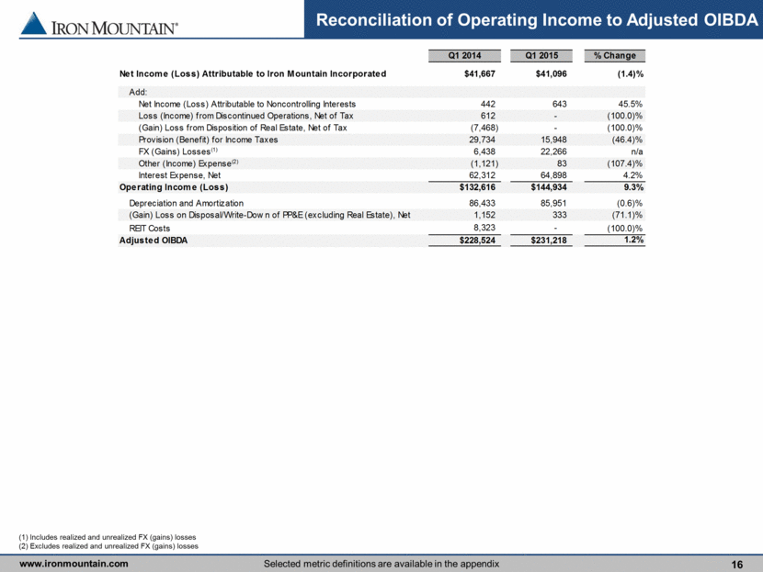Viewport: 763px width, 572px height.
Task: Click the $231,218 Adjusted OIBDA value
Action: (549, 240)
